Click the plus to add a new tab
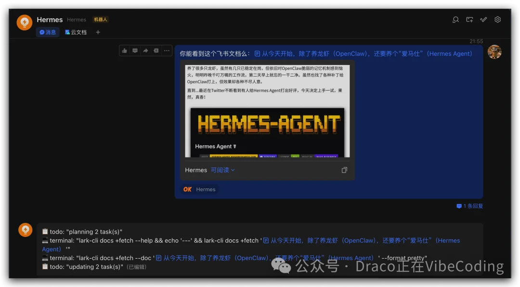 pyautogui.click(x=98, y=32)
